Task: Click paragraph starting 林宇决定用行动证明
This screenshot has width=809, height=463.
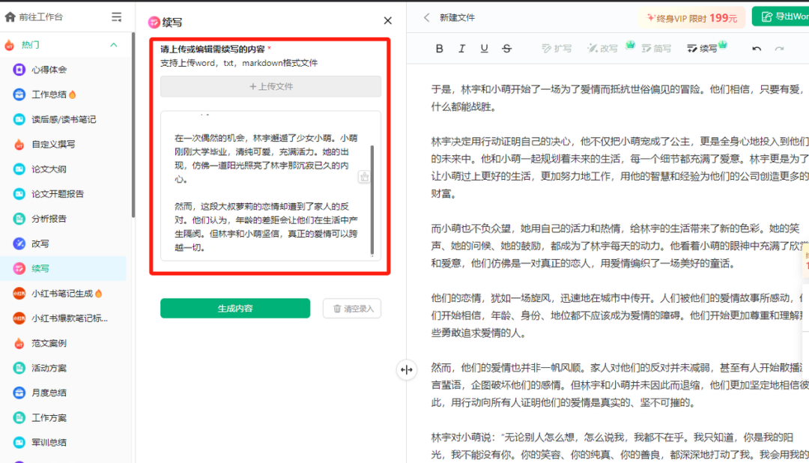Action: [x=619, y=167]
